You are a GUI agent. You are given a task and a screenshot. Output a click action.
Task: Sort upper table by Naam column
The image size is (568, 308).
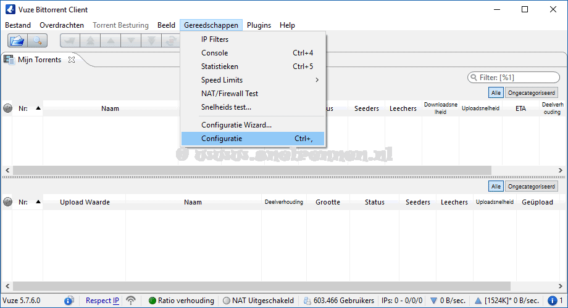(x=110, y=108)
